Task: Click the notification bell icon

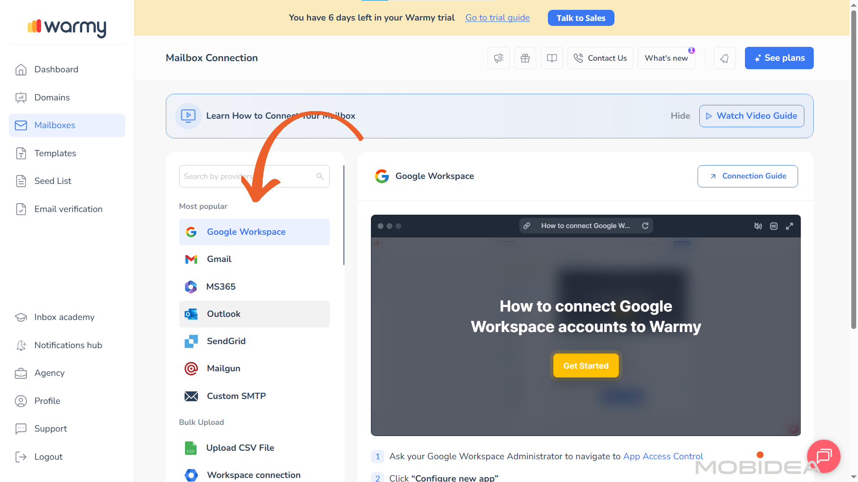Action: coord(724,58)
